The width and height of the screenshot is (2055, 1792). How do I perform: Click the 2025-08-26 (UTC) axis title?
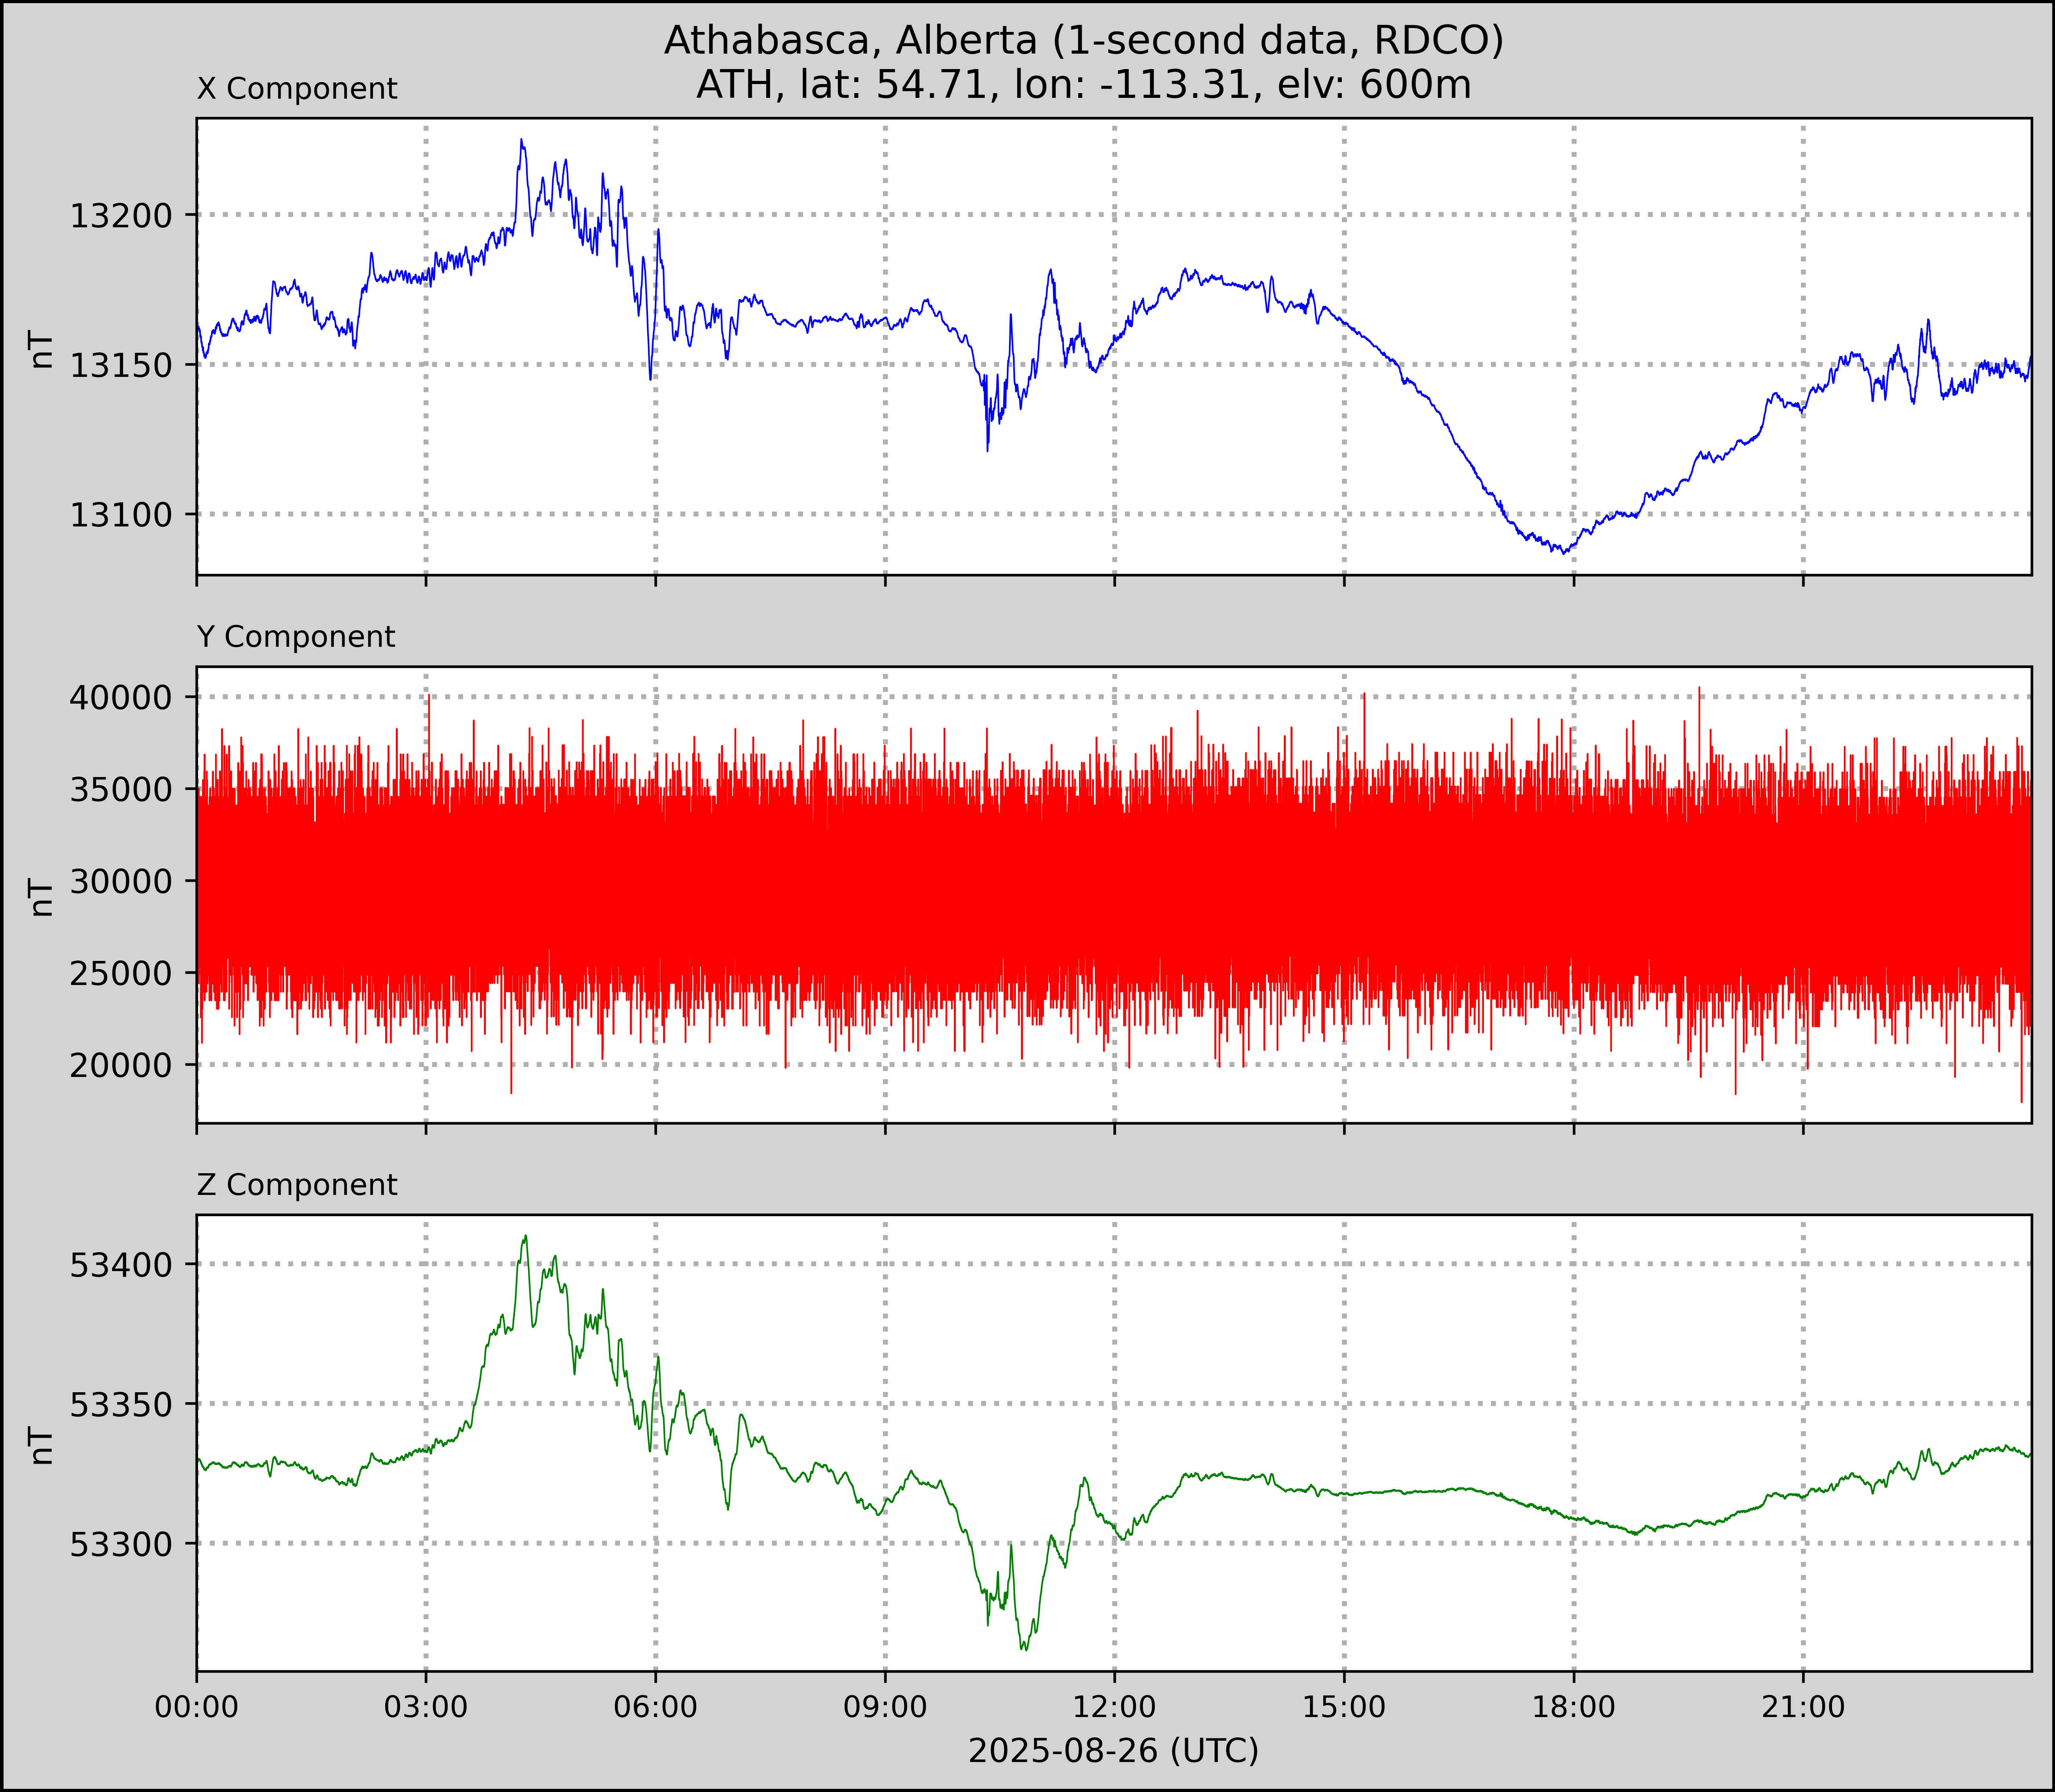(1113, 1751)
